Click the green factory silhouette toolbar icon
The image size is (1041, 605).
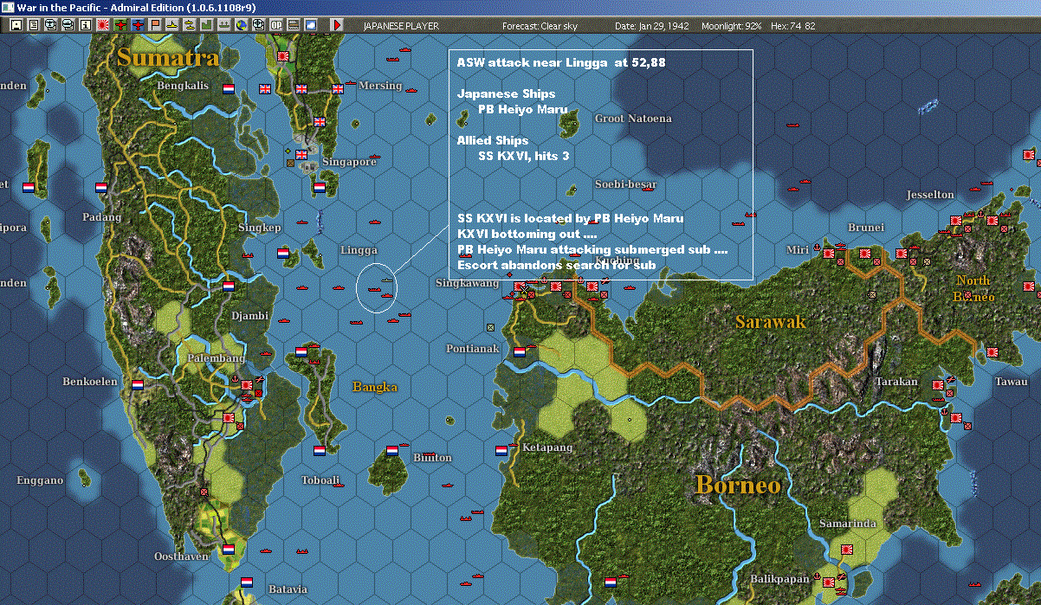coord(206,25)
